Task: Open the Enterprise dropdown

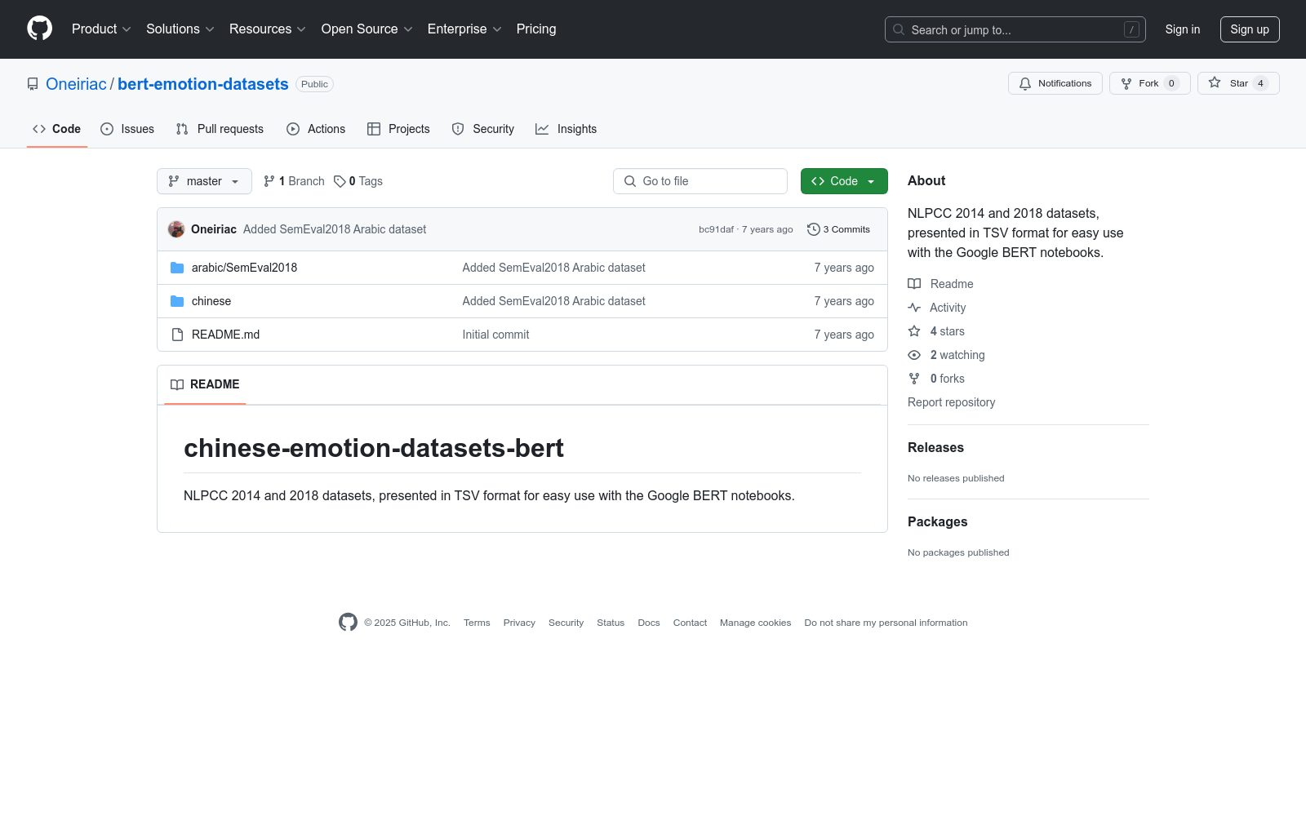Action: (464, 29)
